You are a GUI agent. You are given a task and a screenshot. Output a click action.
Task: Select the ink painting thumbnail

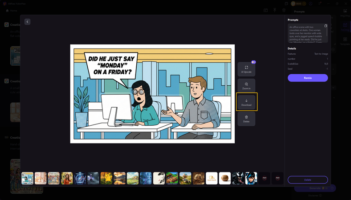[x=159, y=178]
